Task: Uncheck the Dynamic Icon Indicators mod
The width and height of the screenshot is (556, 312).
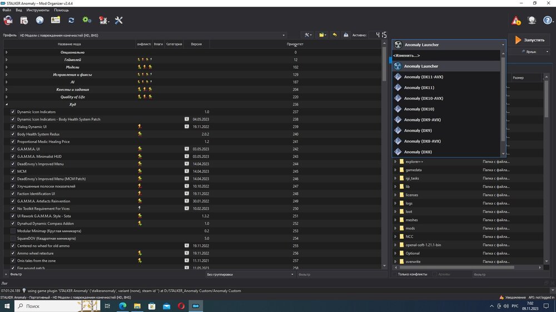Action: (x=13, y=112)
